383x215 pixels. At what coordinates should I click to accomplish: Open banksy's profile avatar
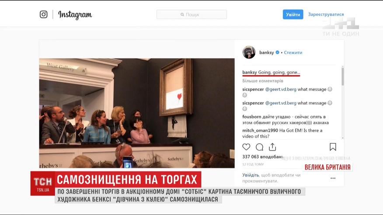pyautogui.click(x=249, y=52)
